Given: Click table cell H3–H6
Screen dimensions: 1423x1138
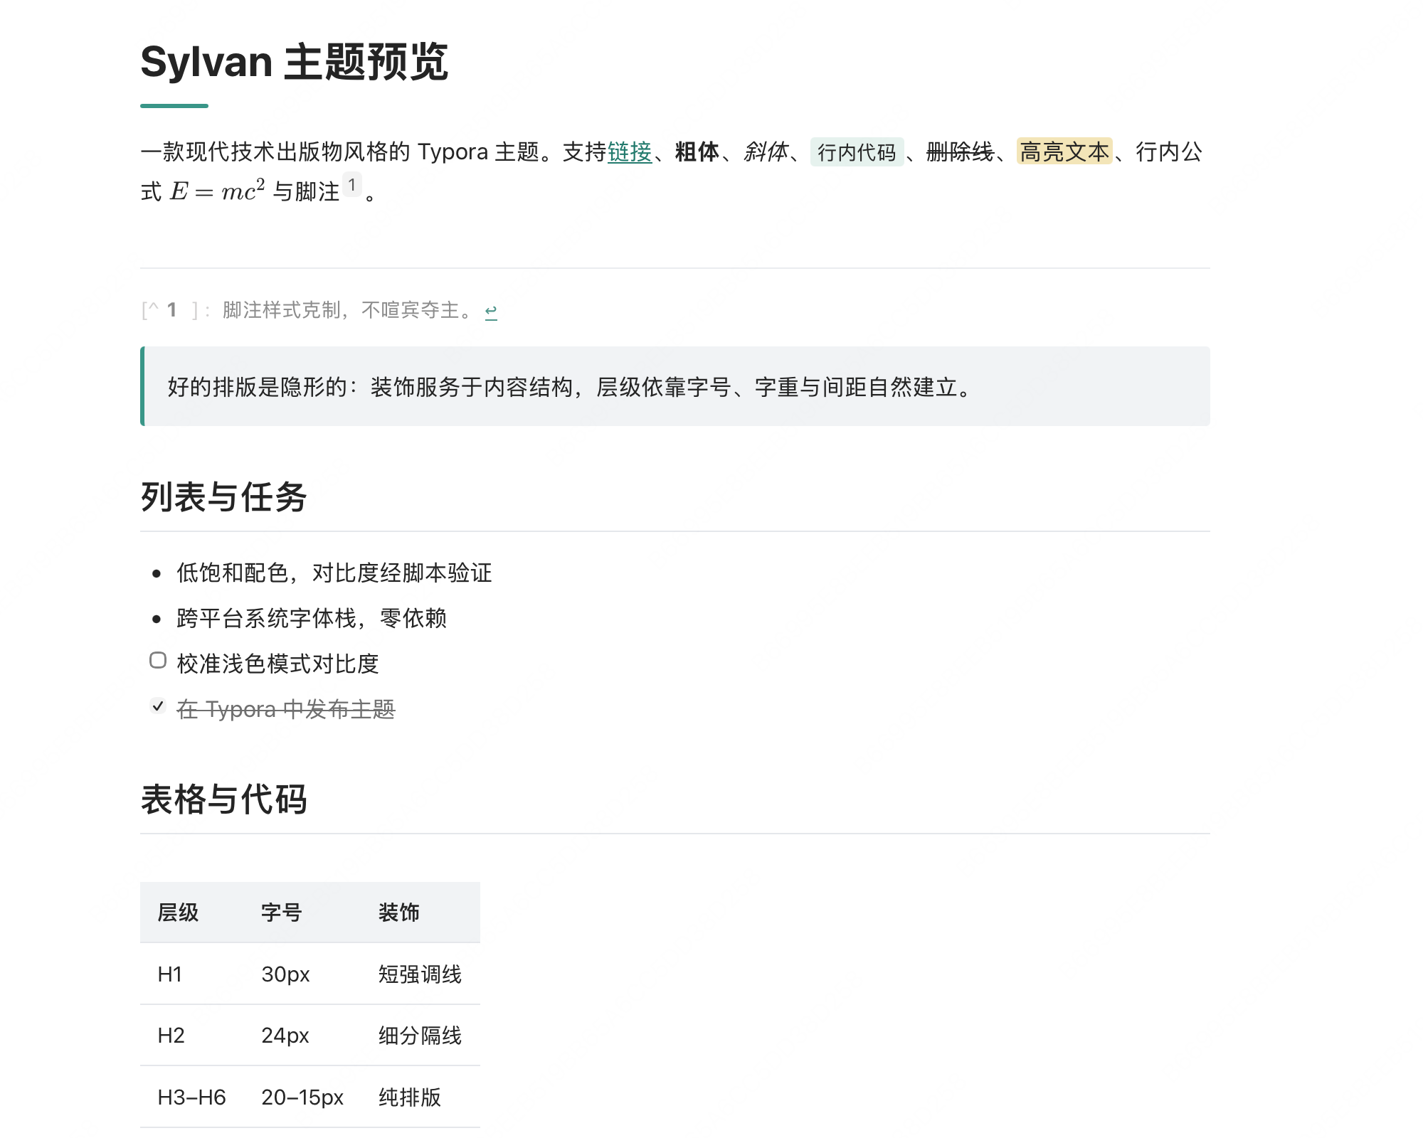Looking at the screenshot, I should [x=191, y=1097].
